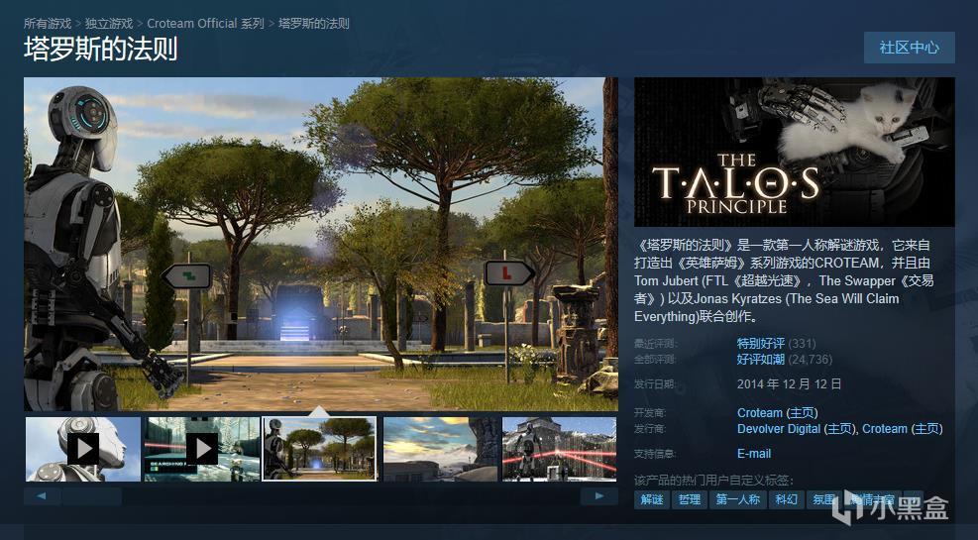Viewport: 978px width, 540px height.
Task: Click the 塔罗斯的法则 page title
Action: coord(101,50)
